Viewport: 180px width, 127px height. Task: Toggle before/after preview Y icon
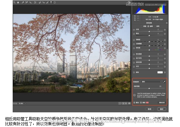pos(120,104)
